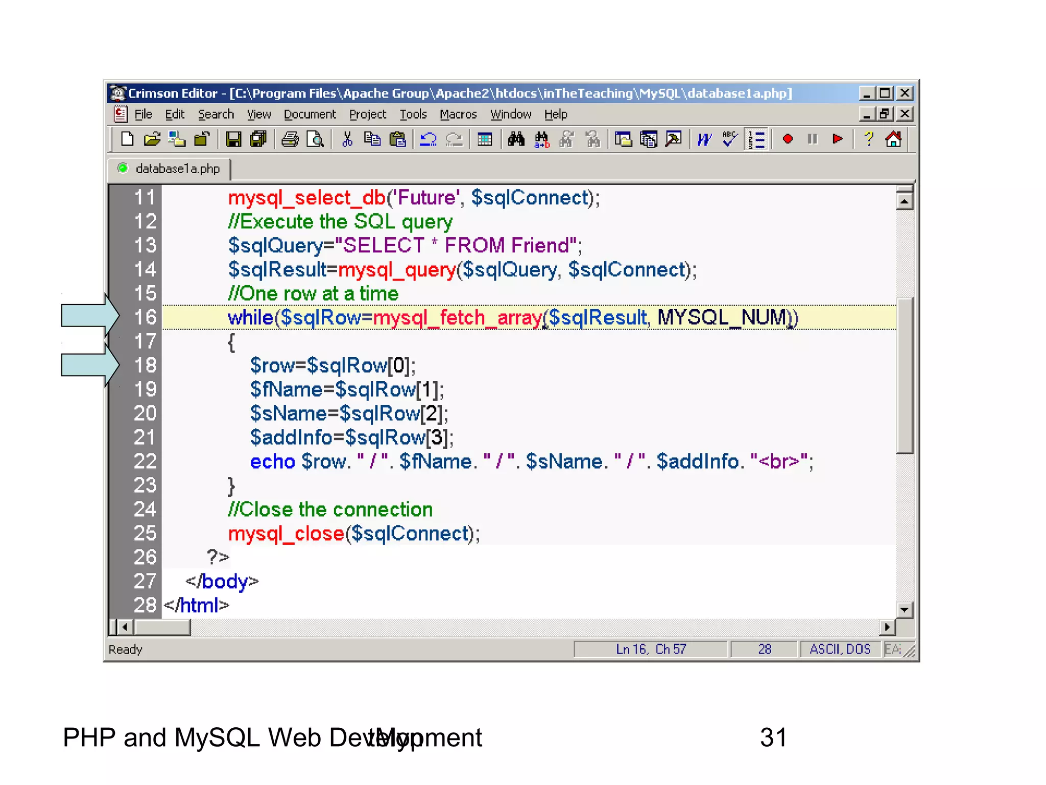1046x785 pixels.
Task: Toggle line numbers display icon
Action: coord(756,139)
